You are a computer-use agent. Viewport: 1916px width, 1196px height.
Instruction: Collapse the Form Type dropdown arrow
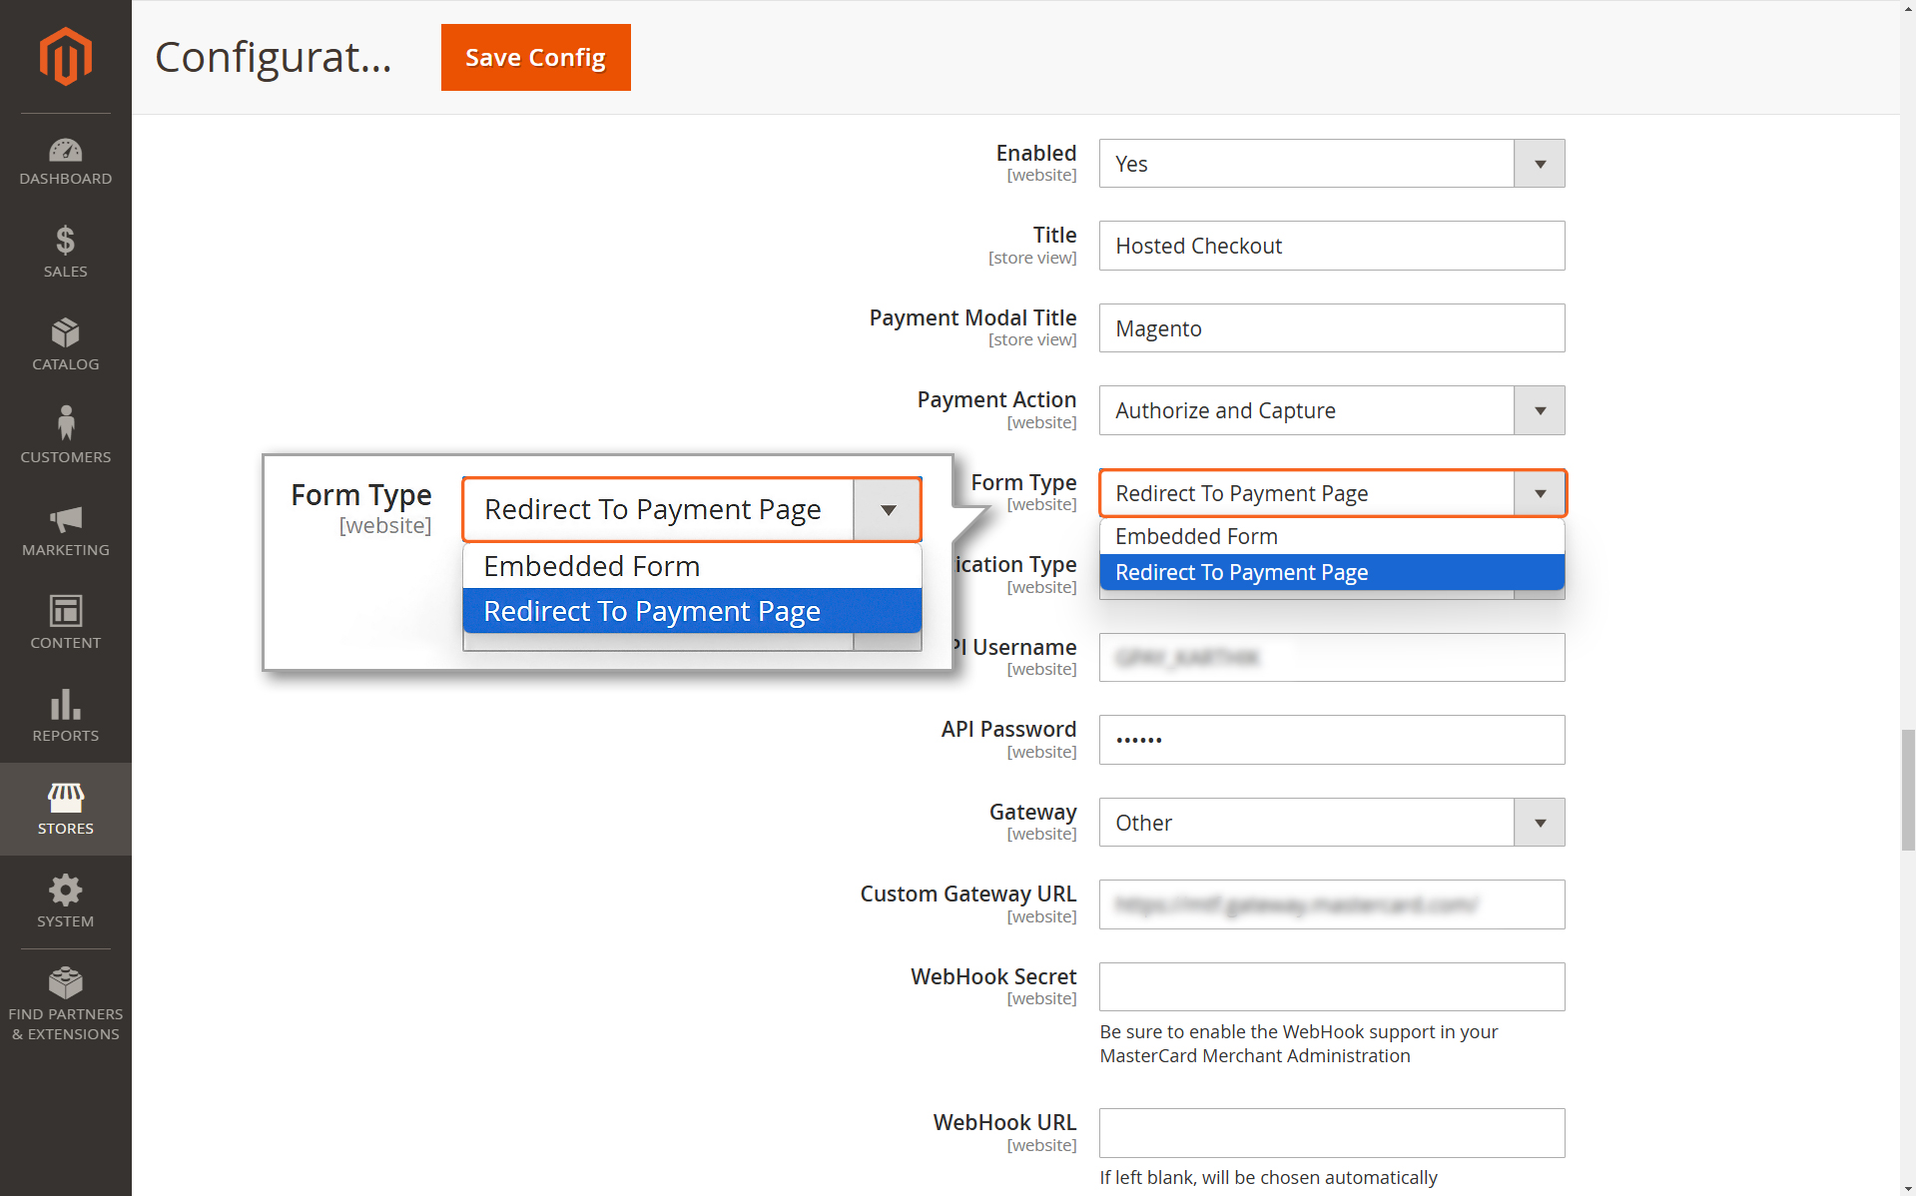(1540, 493)
